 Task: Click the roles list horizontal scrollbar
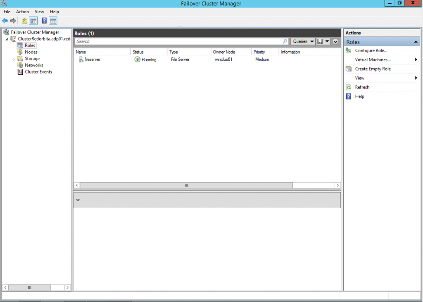[x=186, y=185]
